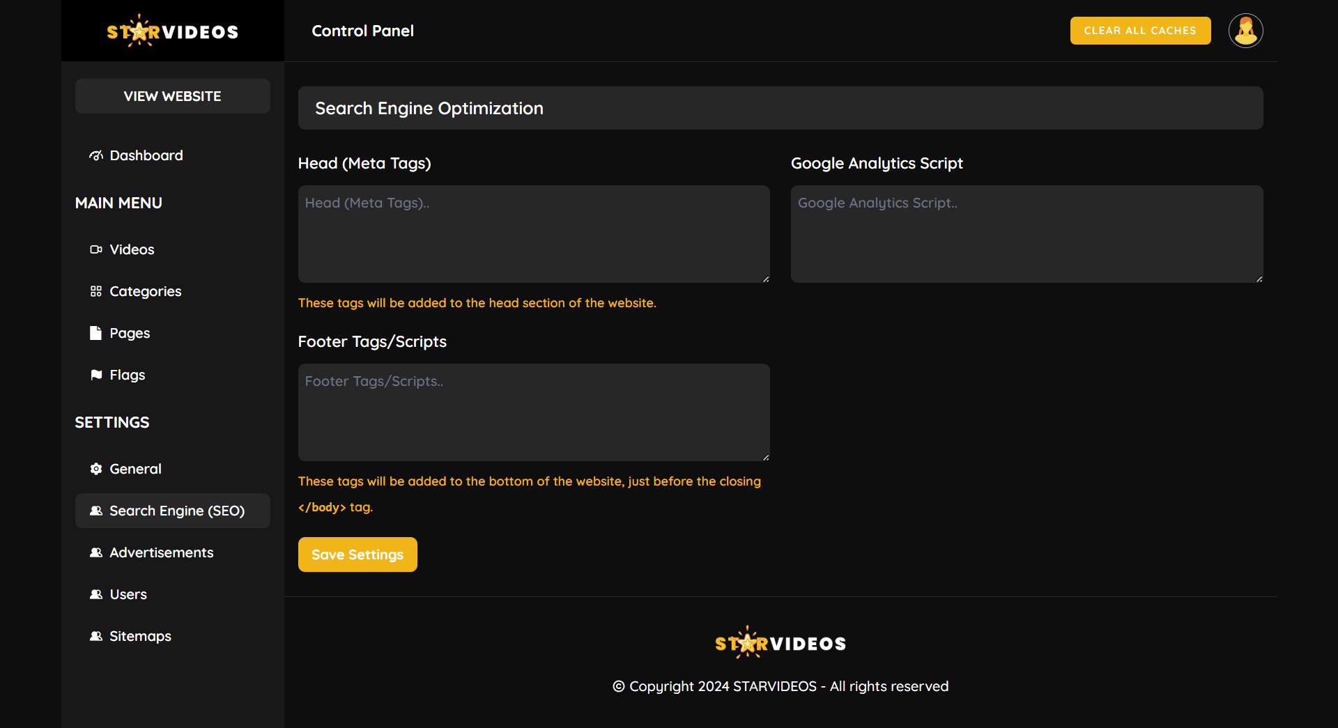The height and width of the screenshot is (728, 1338).
Task: Grab the Head Meta Tags resize handle
Action: coord(765,279)
